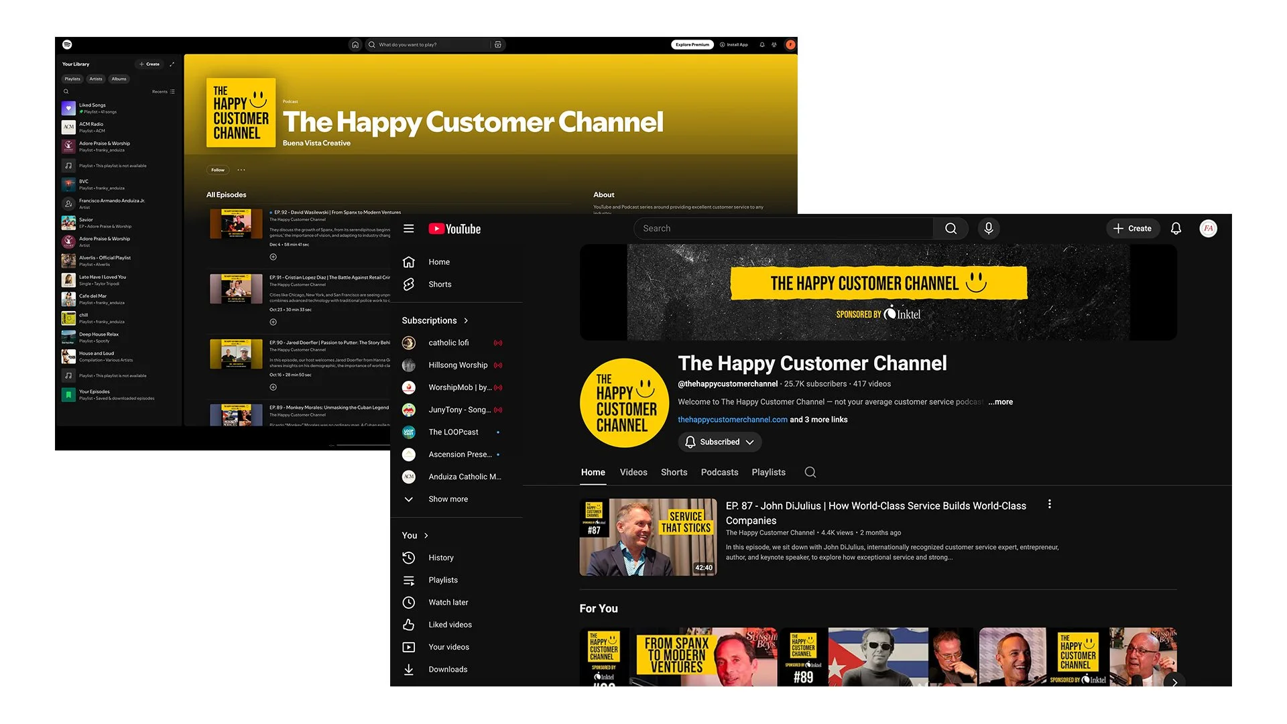Go to Spotify Home icon
Viewport: 1287px width, 724px height.
[x=355, y=45]
